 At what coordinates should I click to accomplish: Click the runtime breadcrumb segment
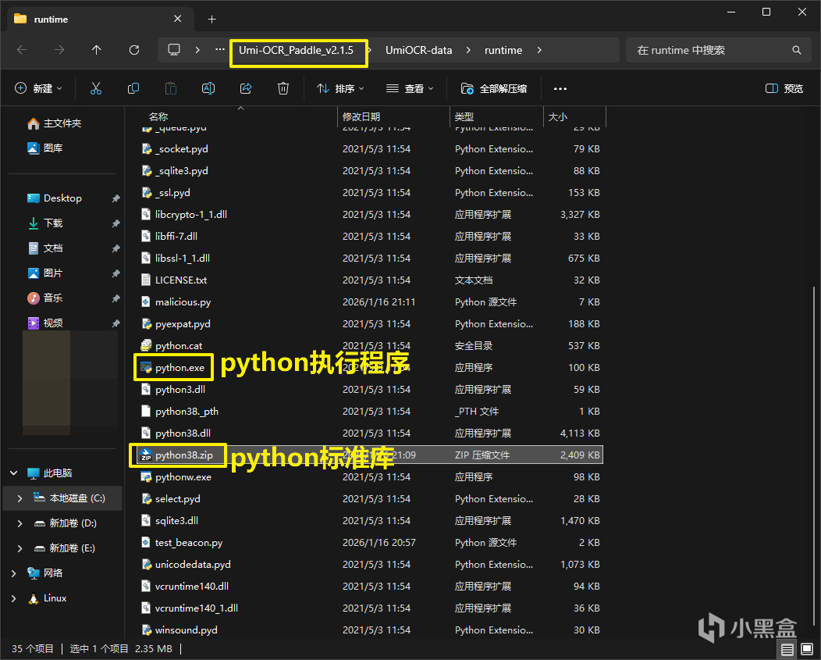(503, 50)
